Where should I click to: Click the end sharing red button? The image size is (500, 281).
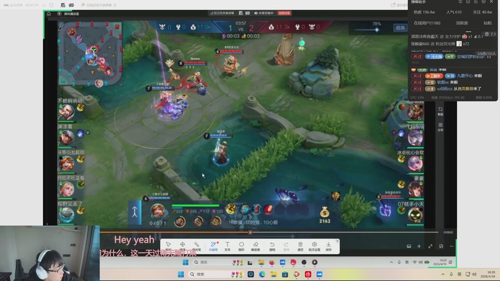point(284,13)
